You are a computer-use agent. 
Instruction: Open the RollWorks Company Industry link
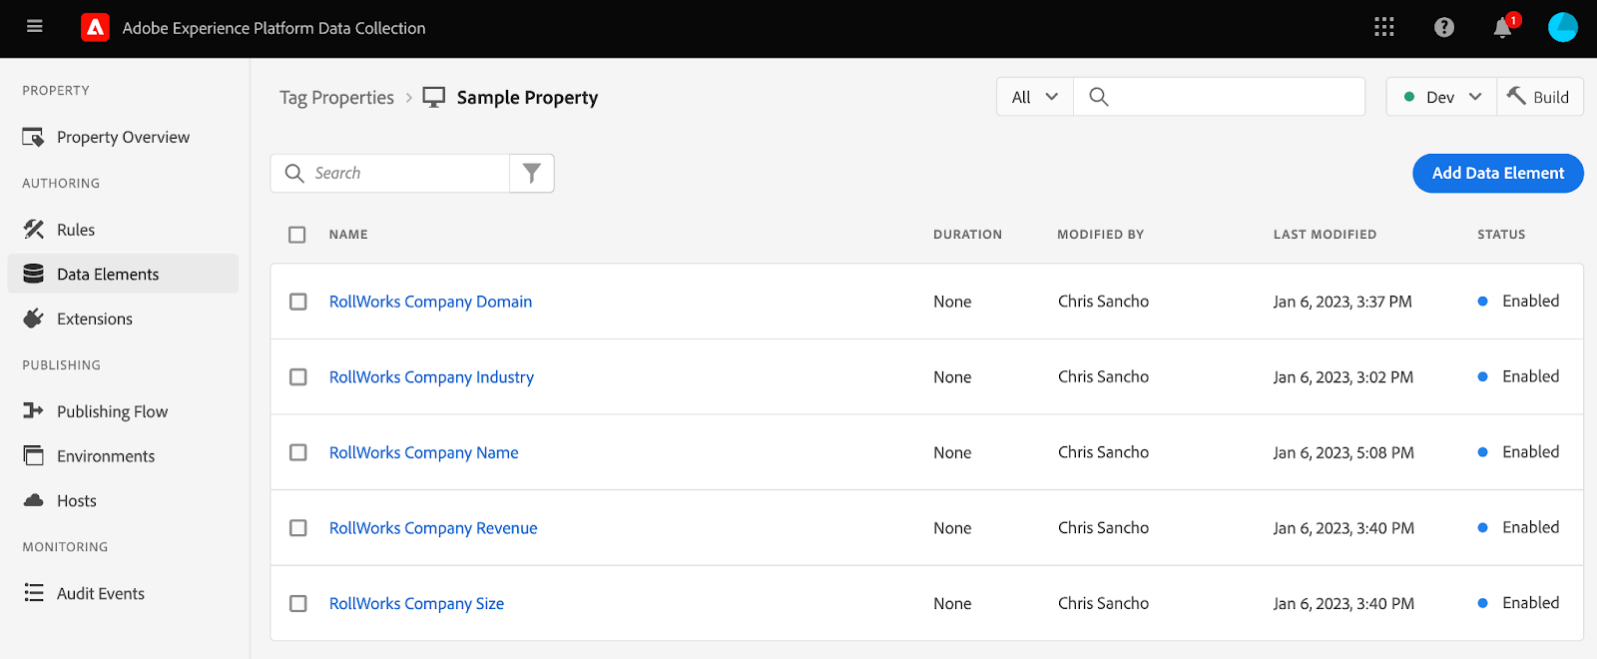(x=431, y=377)
